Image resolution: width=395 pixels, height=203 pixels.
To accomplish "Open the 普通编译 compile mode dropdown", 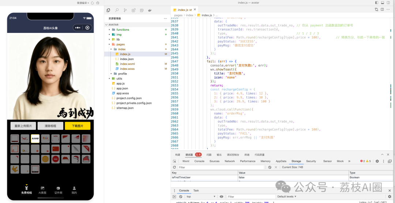I will (83, 3).
